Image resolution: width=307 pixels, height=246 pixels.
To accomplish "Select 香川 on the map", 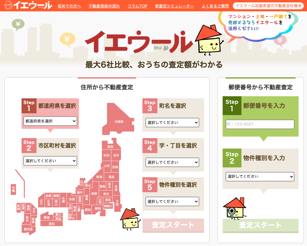I will (x=58, y=215).
